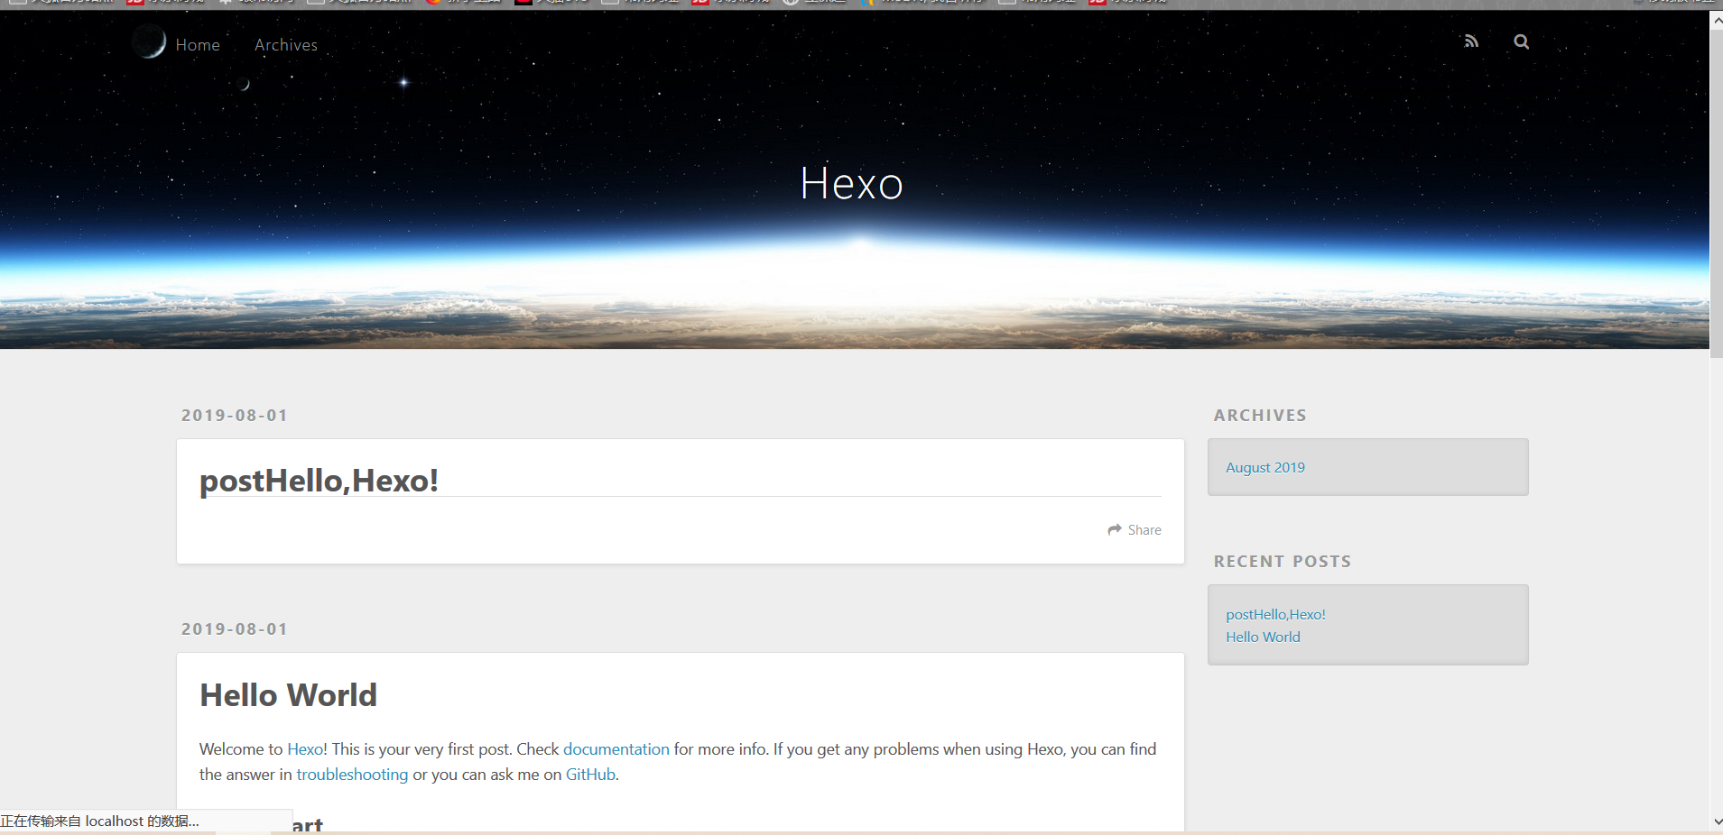Go to the Home menu item
The width and height of the screenshot is (1723, 835).
click(198, 45)
